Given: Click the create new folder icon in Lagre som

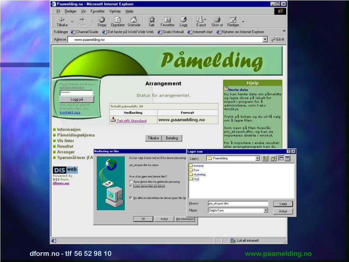Looking at the screenshot, I should (x=273, y=158).
